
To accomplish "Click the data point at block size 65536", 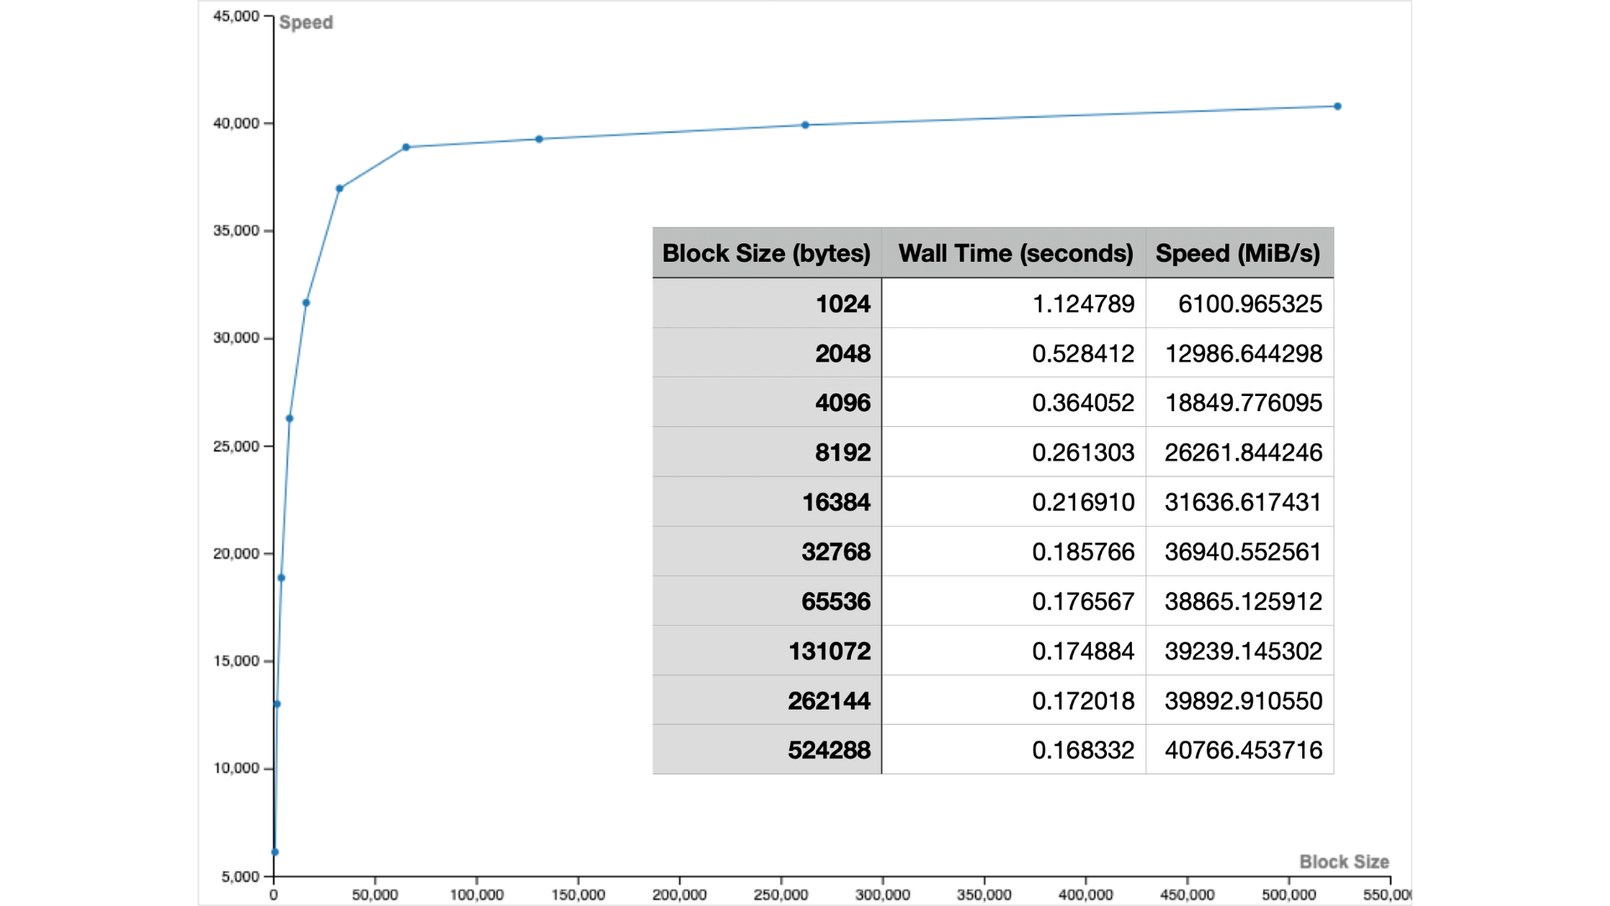I will click(x=406, y=147).
